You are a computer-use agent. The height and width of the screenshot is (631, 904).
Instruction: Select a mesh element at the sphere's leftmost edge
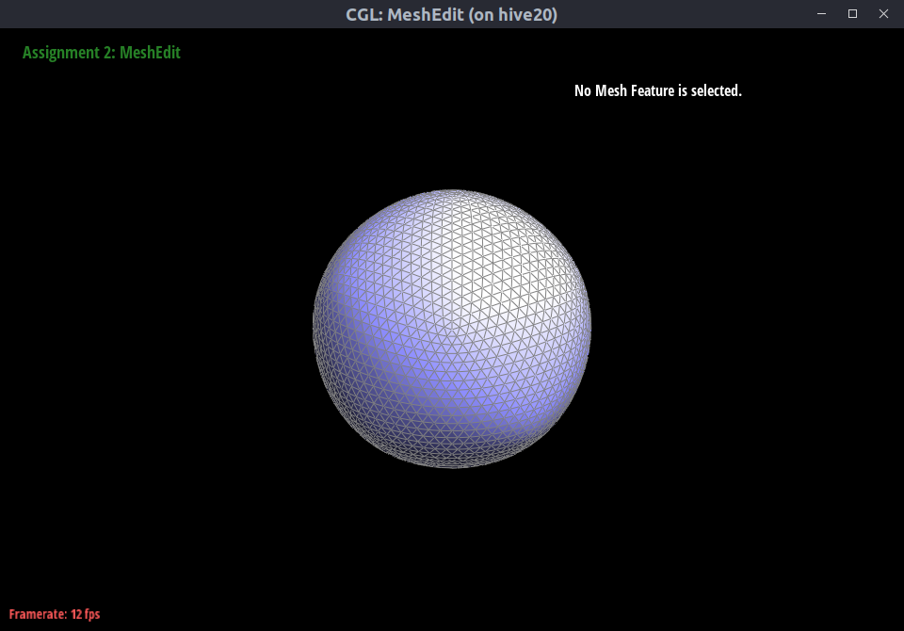(316, 328)
